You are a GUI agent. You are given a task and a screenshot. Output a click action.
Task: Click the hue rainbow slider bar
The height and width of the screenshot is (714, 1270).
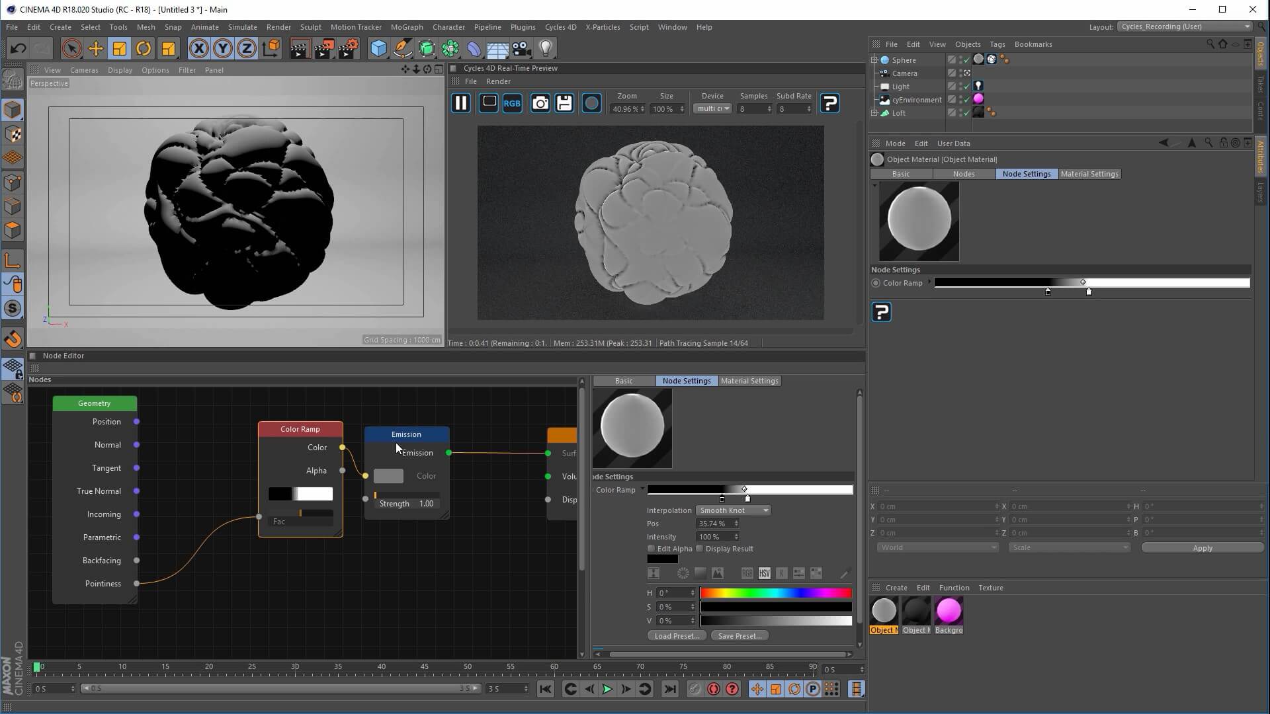775,593
